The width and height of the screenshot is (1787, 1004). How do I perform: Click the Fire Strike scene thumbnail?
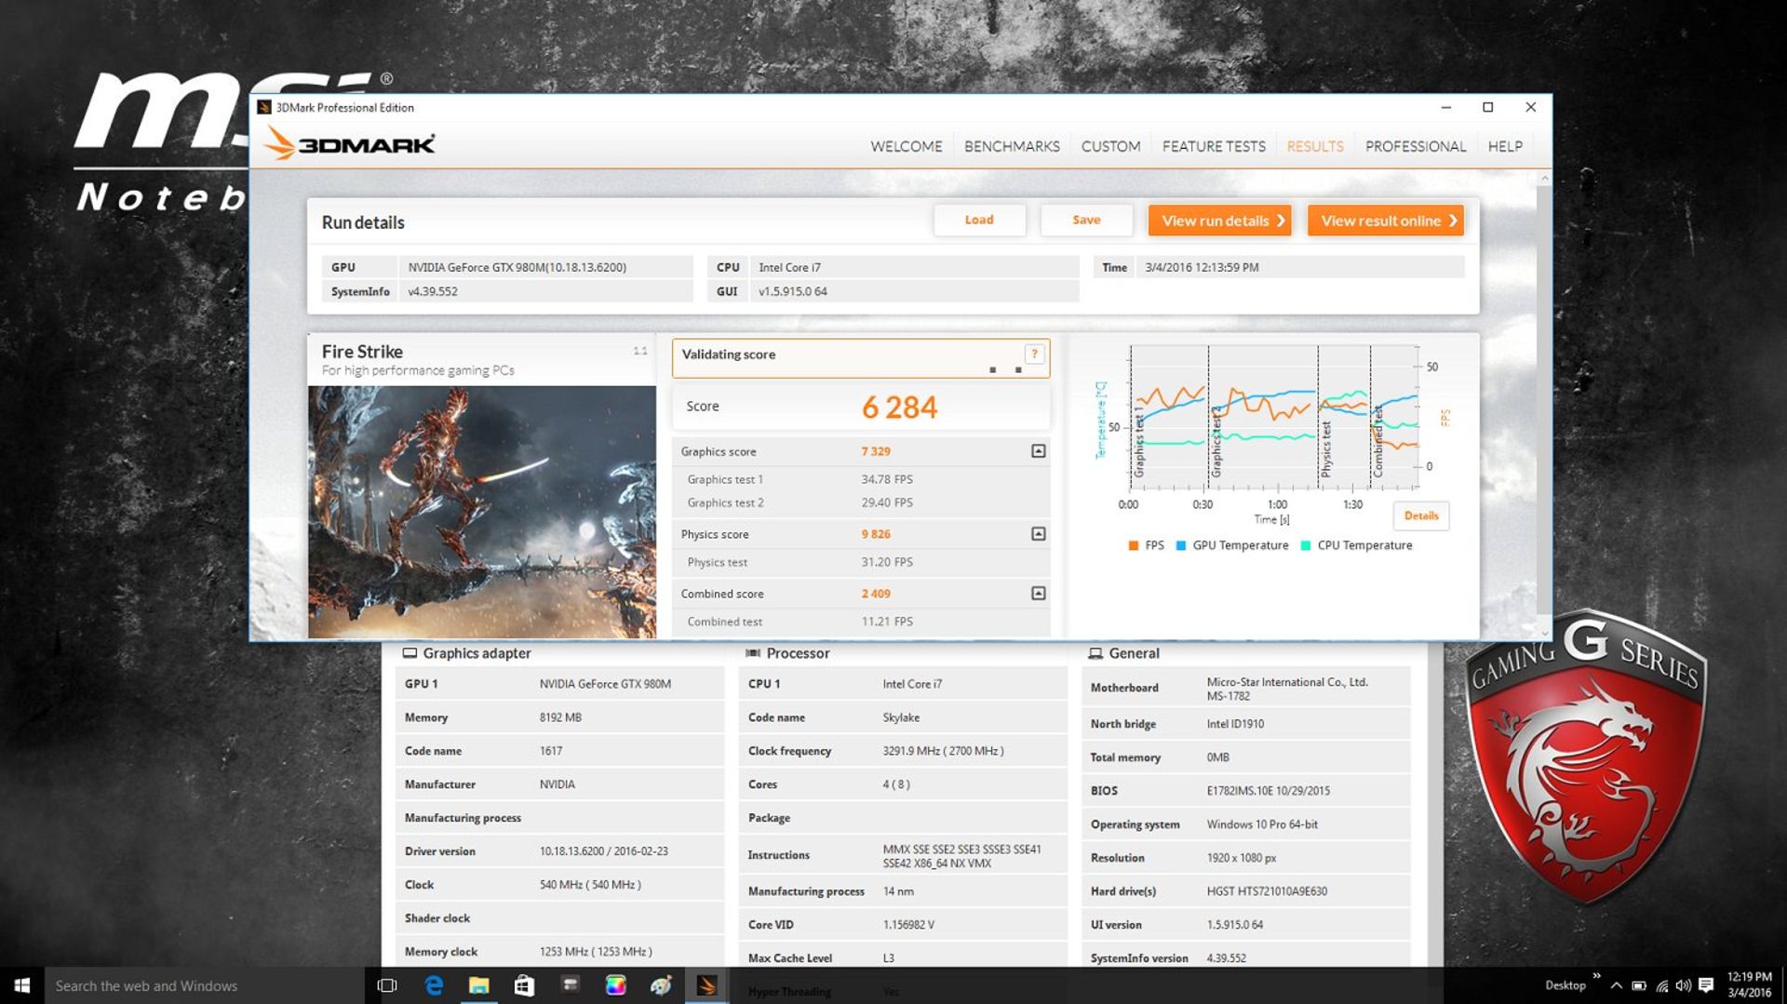tap(482, 512)
